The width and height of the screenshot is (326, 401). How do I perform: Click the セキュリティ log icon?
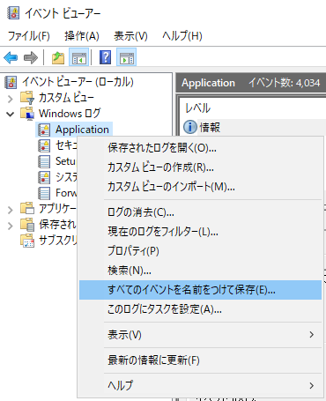44,145
